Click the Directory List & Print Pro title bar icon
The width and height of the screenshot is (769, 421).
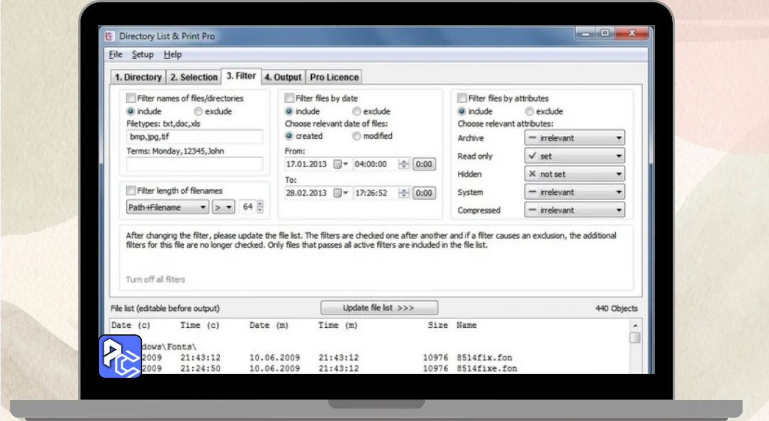(x=109, y=36)
